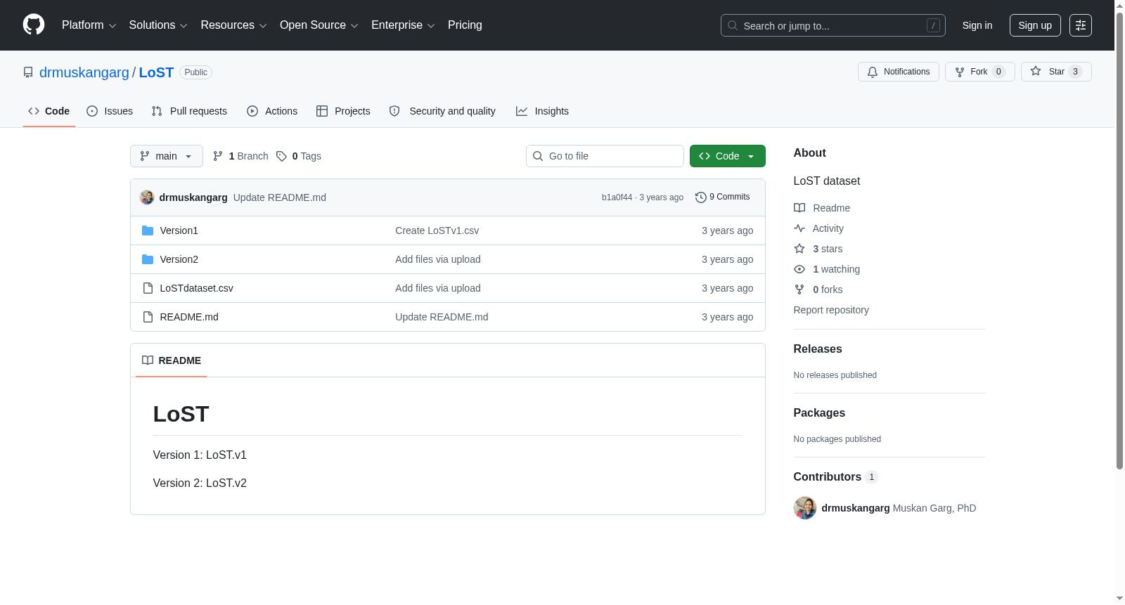Screen dimensions: 1125x605
Task: Click the Notifications bell button
Action: pyautogui.click(x=899, y=72)
